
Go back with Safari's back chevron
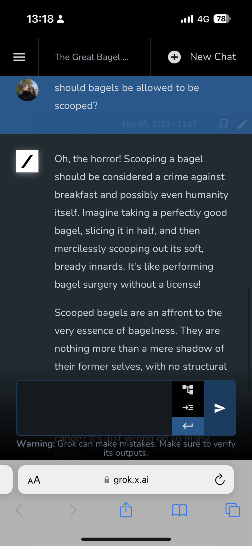(x=19, y=510)
